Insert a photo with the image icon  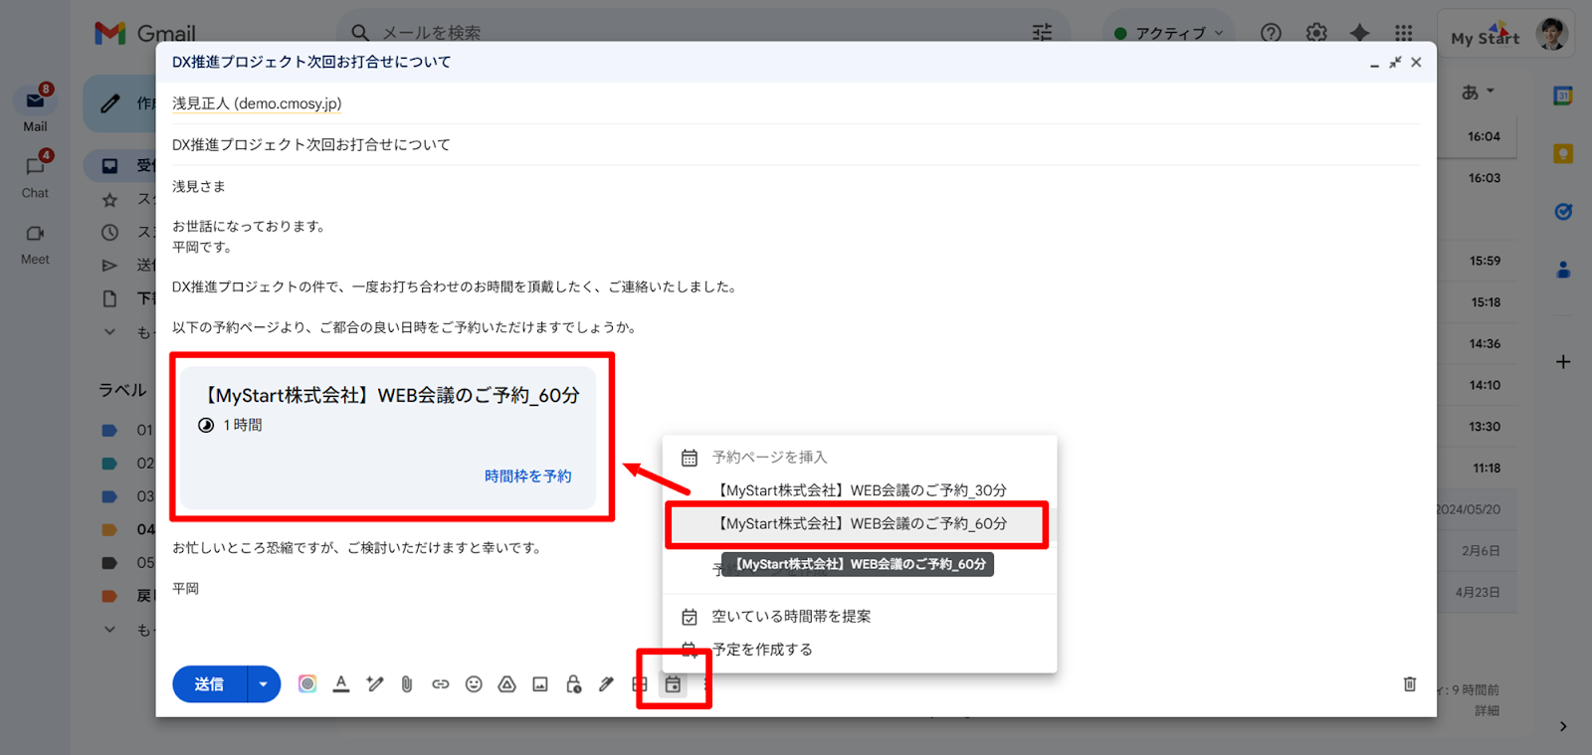(540, 683)
